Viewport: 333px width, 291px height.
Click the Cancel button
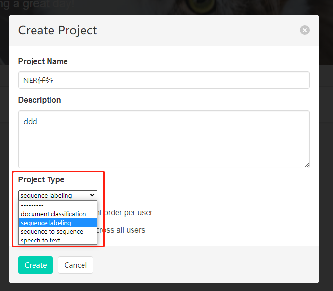pos(75,265)
